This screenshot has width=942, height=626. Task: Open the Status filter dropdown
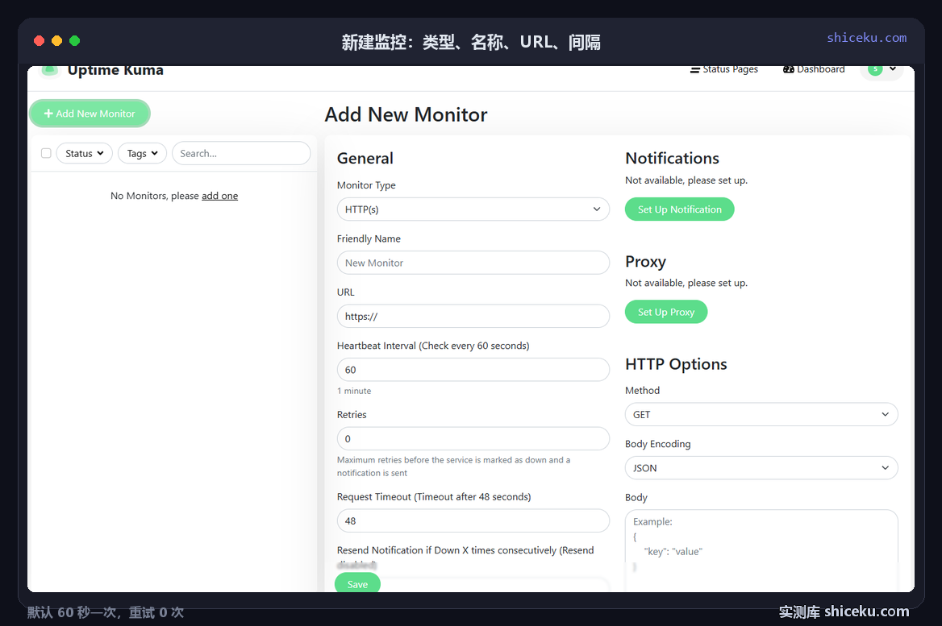pos(84,153)
